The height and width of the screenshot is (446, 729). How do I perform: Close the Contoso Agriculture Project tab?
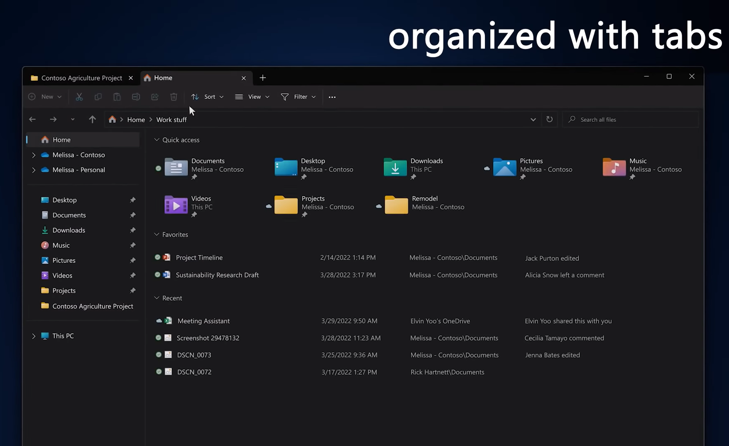[131, 78]
